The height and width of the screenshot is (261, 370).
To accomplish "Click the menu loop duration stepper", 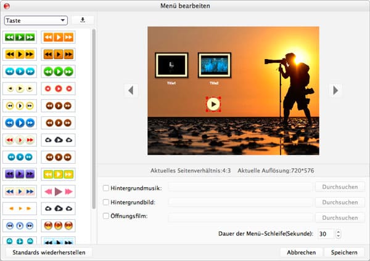I will (x=339, y=234).
